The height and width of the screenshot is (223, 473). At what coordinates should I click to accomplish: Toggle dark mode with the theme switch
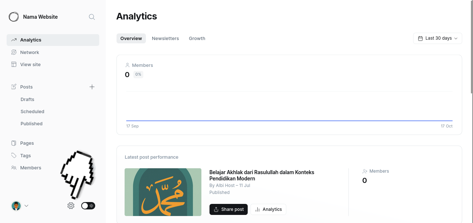tap(88, 206)
